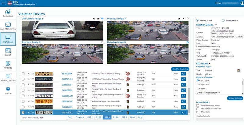
Task: Click location button for record 67130
Action: [x=183, y=96]
